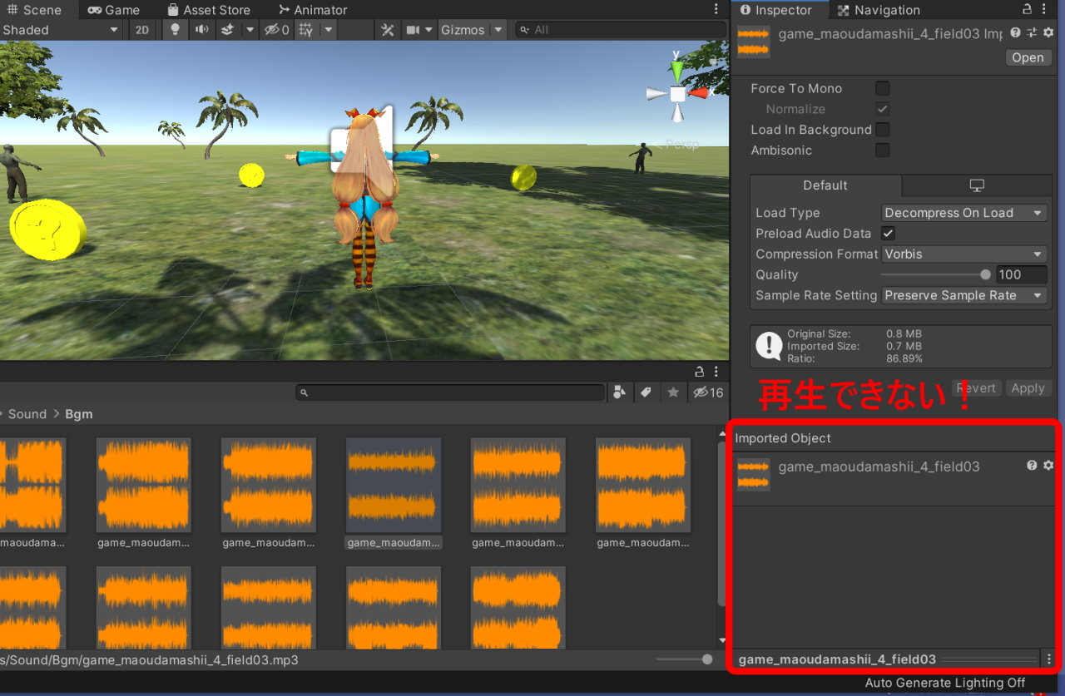Enable the Force To Mono checkbox
This screenshot has width=1065, height=696.
point(883,88)
